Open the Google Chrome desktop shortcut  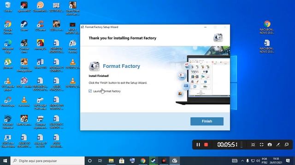[x=8, y=27]
